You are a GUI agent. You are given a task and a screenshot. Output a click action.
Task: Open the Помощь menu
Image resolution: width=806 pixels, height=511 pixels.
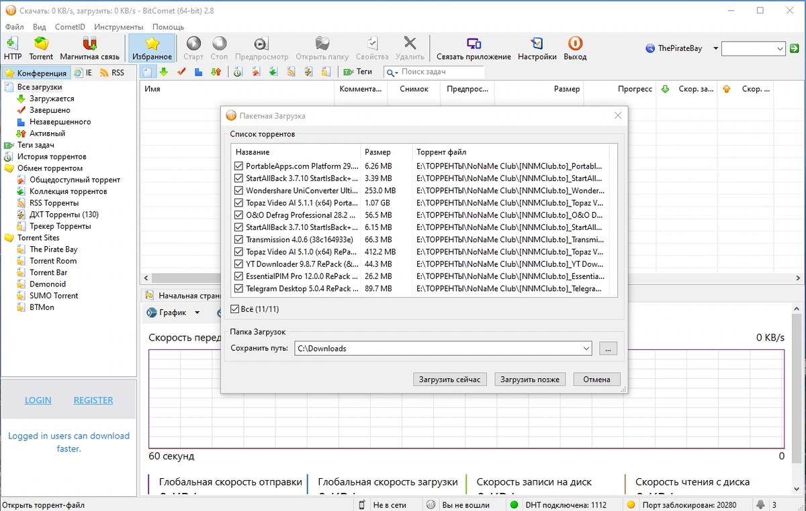coord(168,27)
